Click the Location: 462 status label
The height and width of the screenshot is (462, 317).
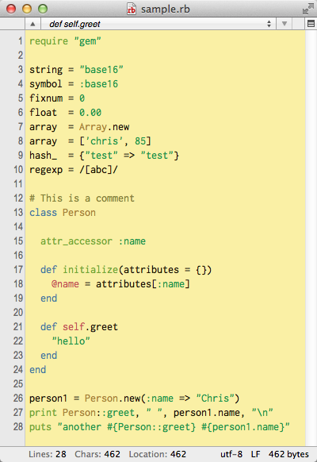(158, 454)
